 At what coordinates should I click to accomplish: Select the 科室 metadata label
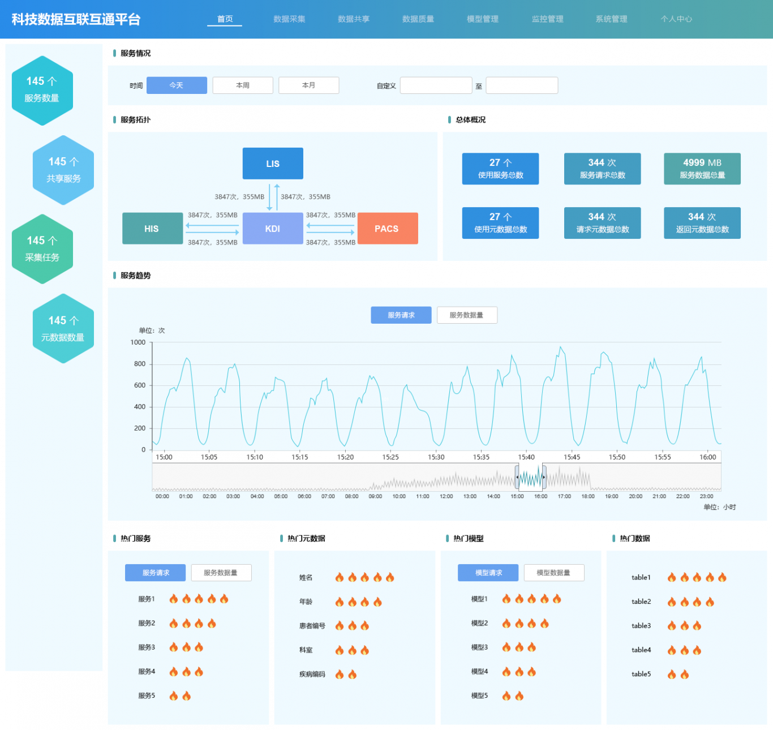tap(306, 650)
